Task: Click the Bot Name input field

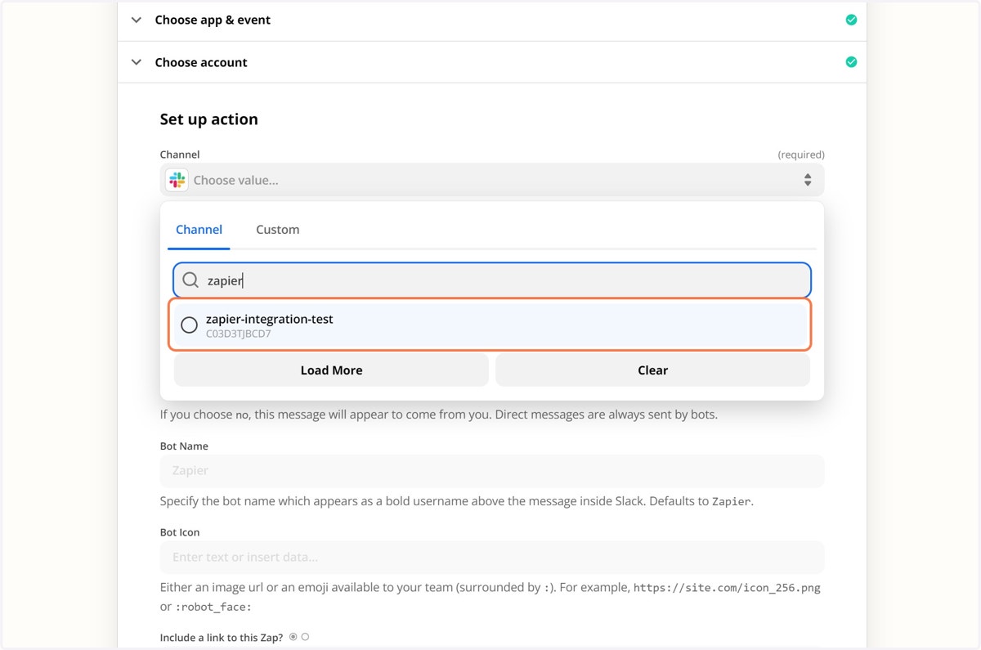Action: tap(492, 471)
